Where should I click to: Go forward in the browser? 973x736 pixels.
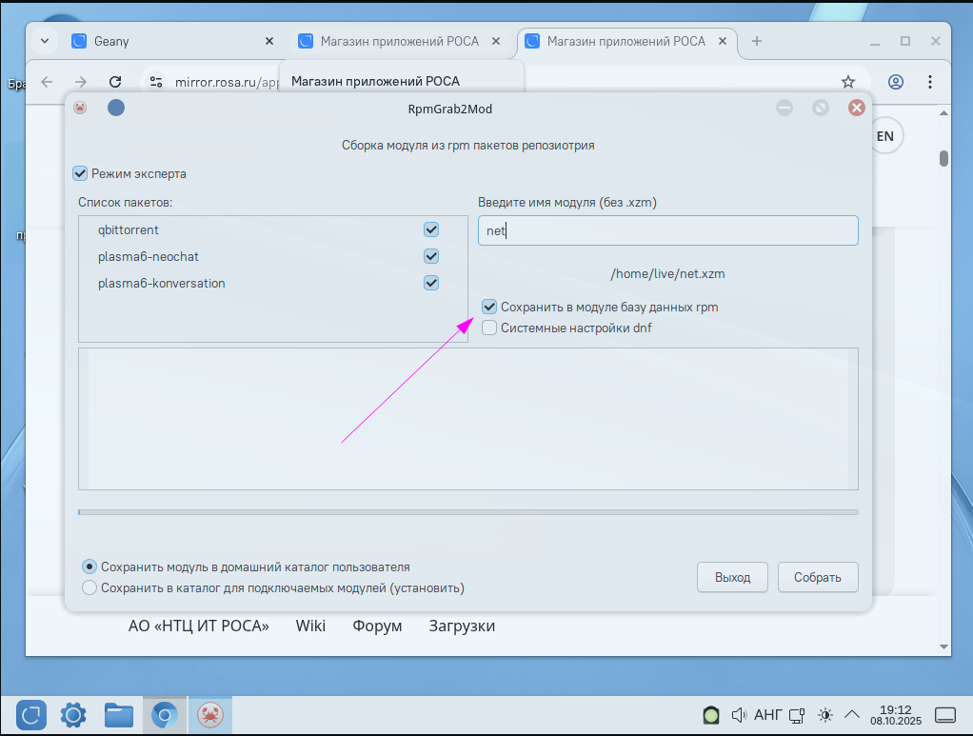coord(81,82)
